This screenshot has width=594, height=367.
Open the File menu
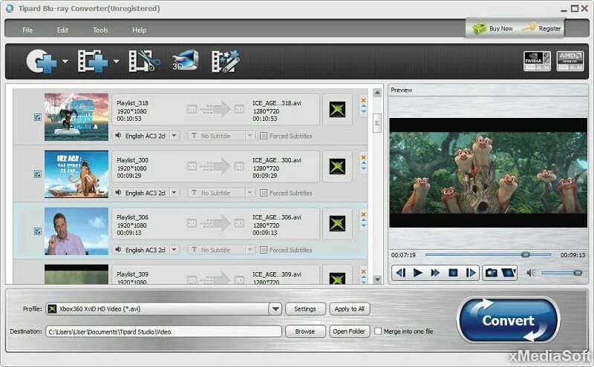pyautogui.click(x=27, y=30)
